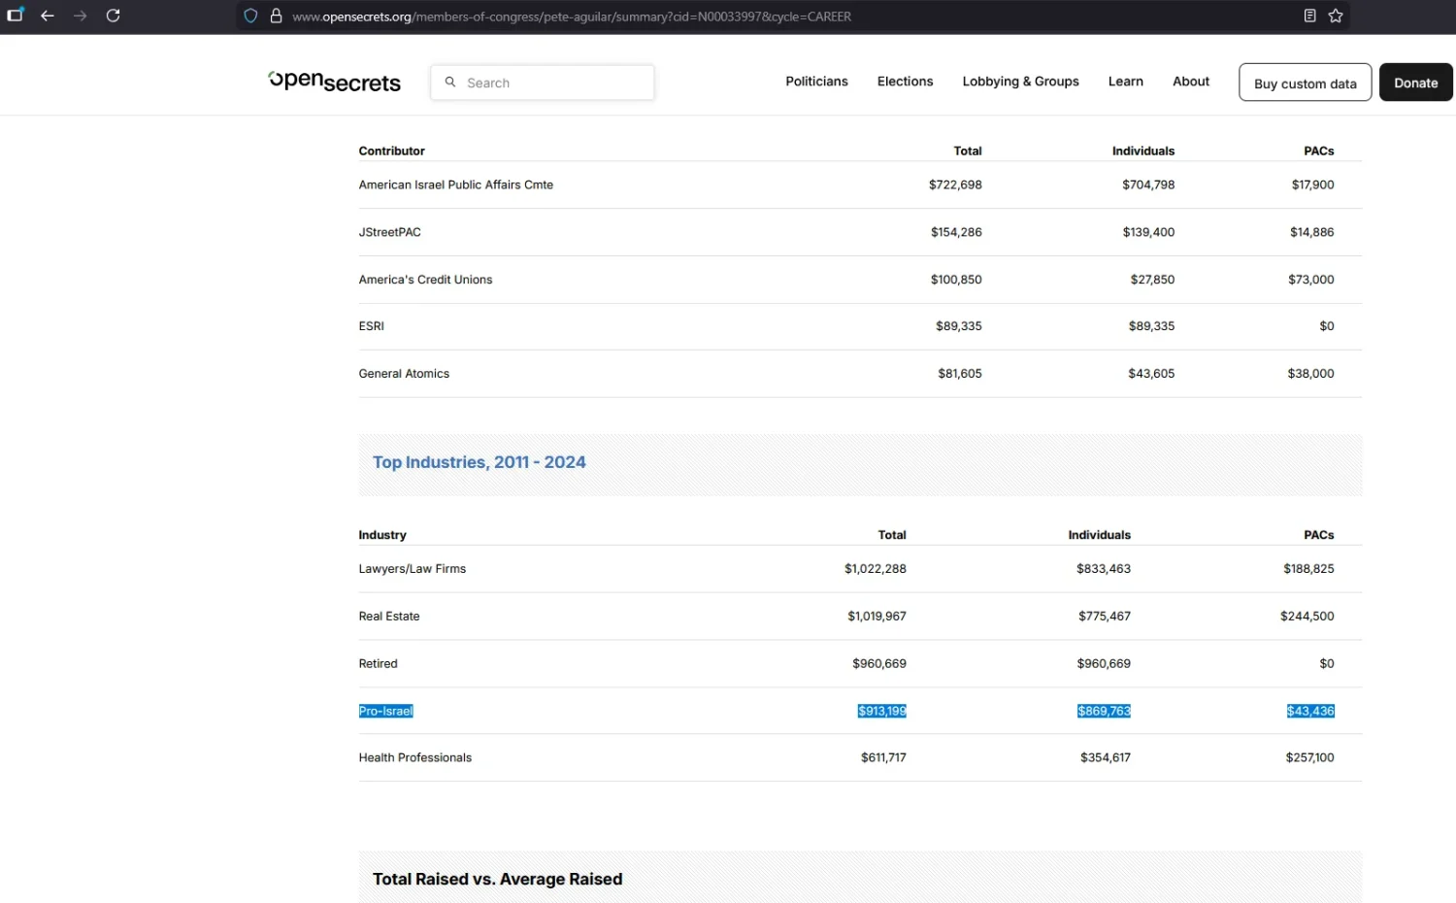Screen dimensions: 1456x903
Task: Click General Atomics contributor
Action: click(404, 374)
